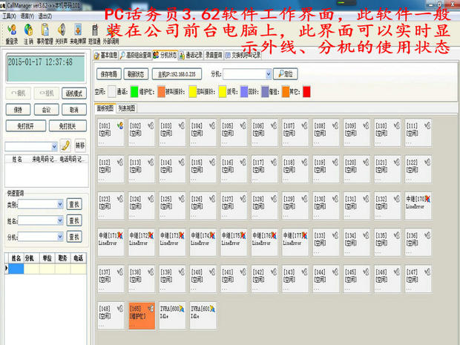The height and width of the screenshot is (345, 460).
Task: Switch to the 交换机呼叫记录 tab
Action: [243, 55]
